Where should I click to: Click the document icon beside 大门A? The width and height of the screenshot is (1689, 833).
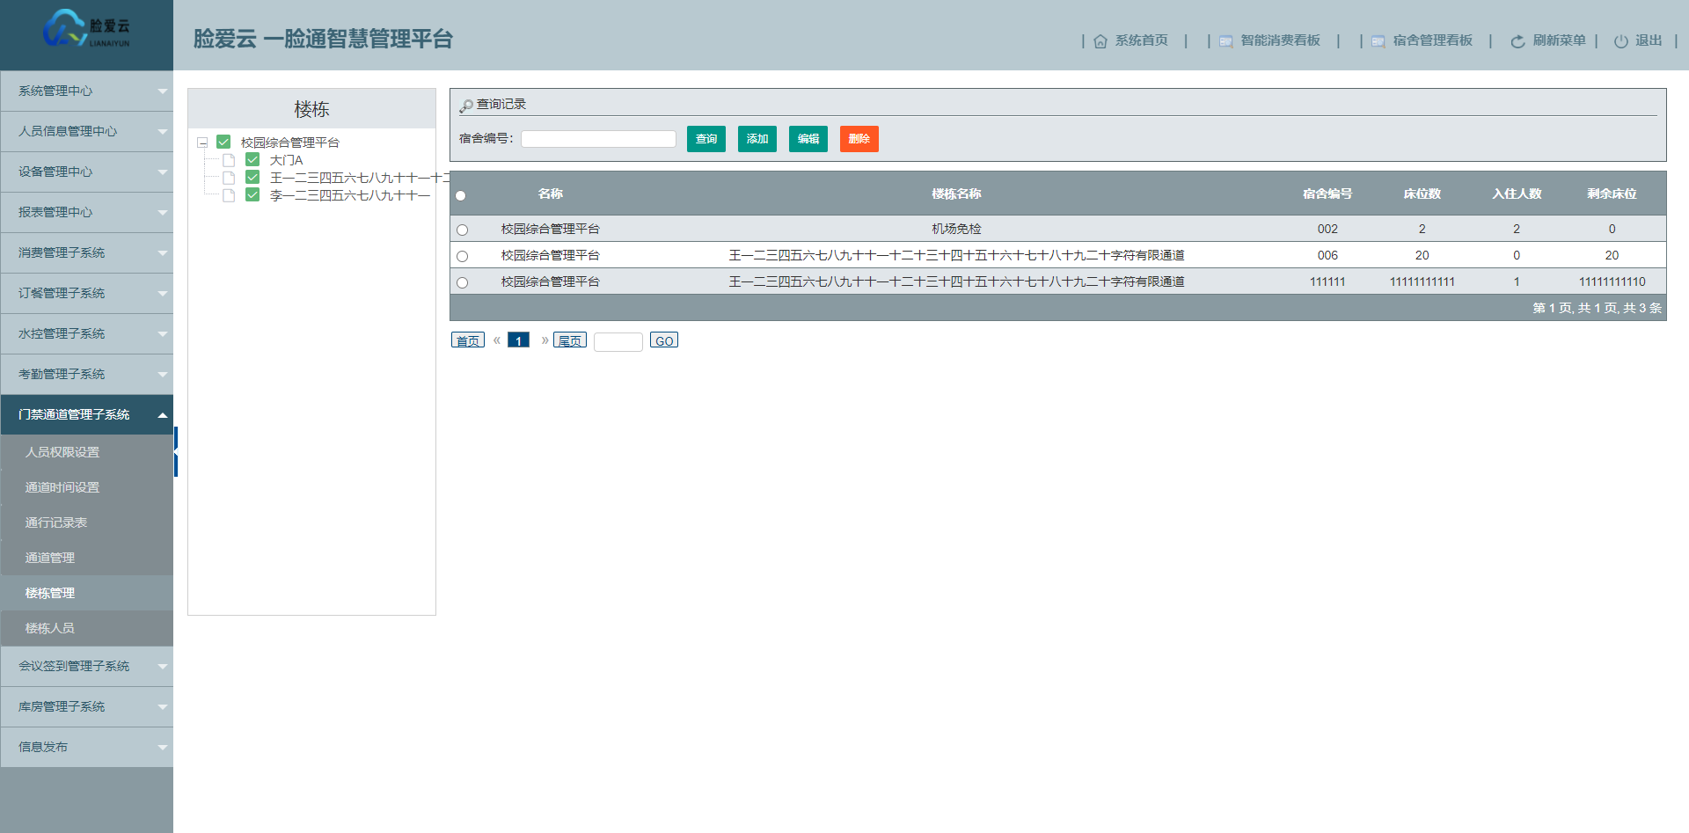click(x=229, y=160)
